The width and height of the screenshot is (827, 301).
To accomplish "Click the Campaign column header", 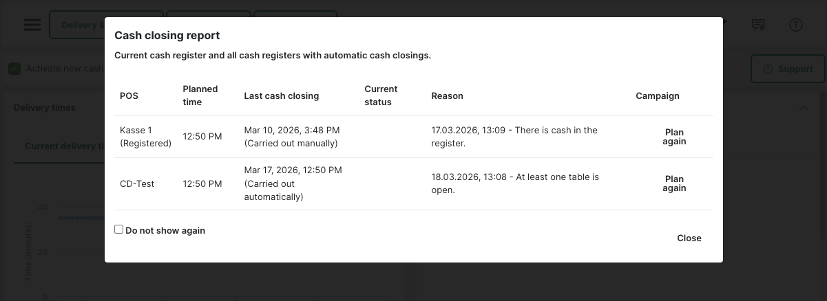I will (x=657, y=96).
